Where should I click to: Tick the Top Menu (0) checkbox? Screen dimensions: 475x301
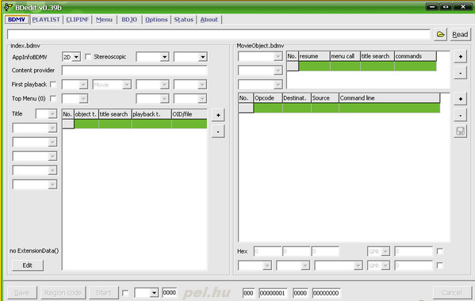pyautogui.click(x=53, y=98)
